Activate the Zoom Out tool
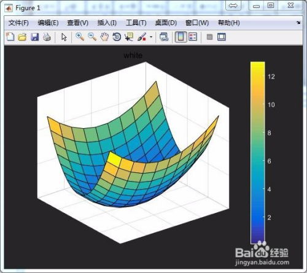 [x=92, y=37]
